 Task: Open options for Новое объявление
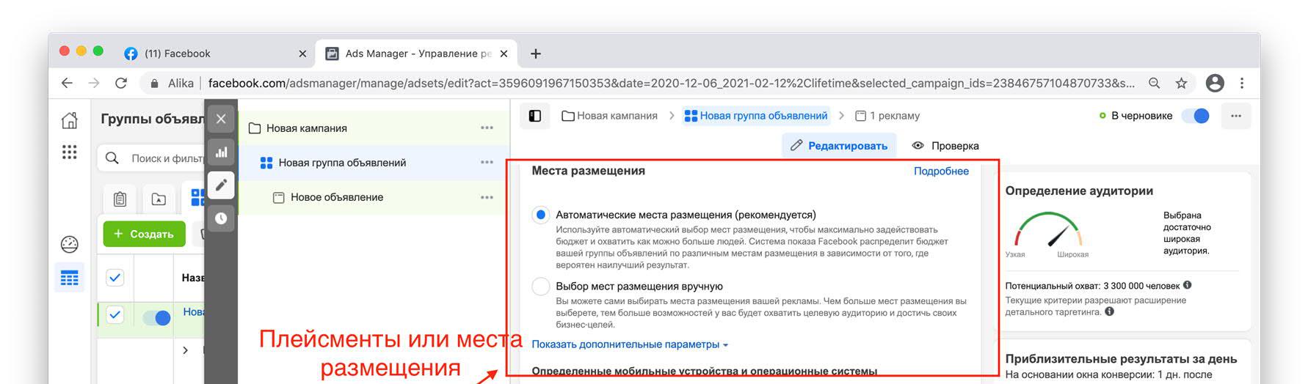[x=487, y=197]
